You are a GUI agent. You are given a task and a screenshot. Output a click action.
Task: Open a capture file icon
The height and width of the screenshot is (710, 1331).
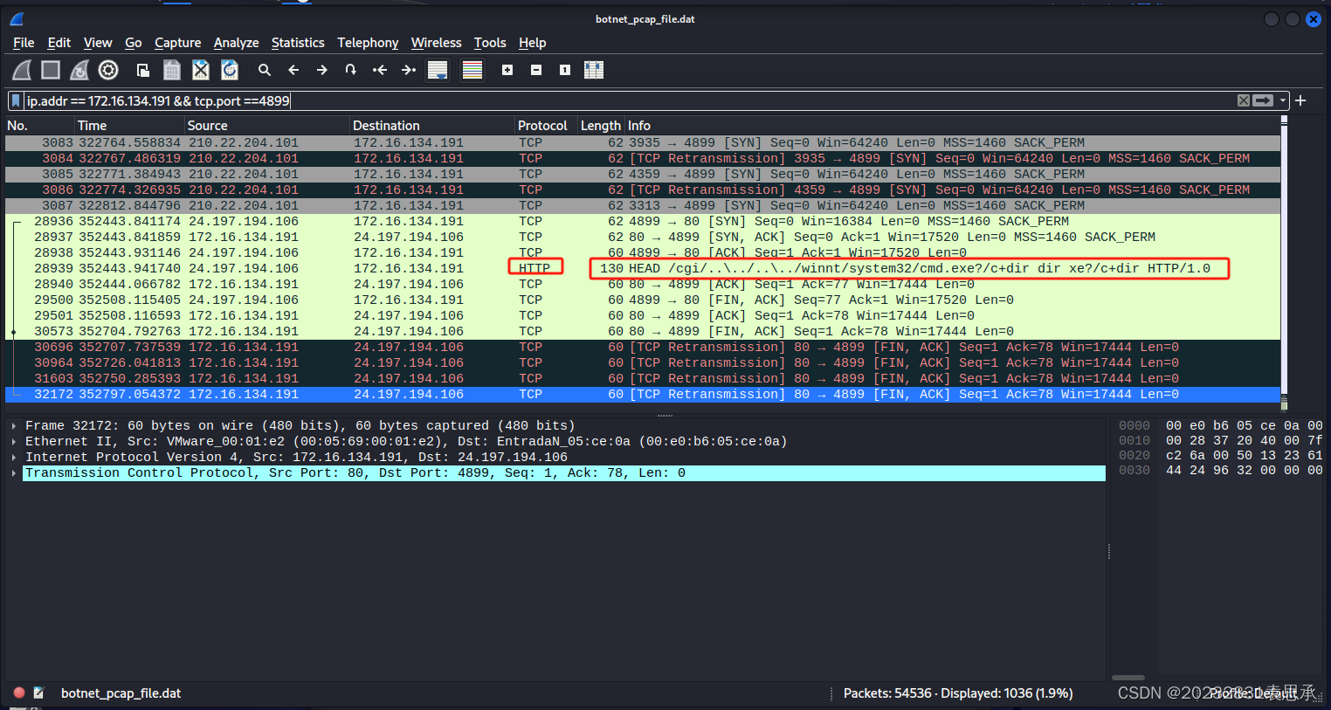[x=143, y=70]
